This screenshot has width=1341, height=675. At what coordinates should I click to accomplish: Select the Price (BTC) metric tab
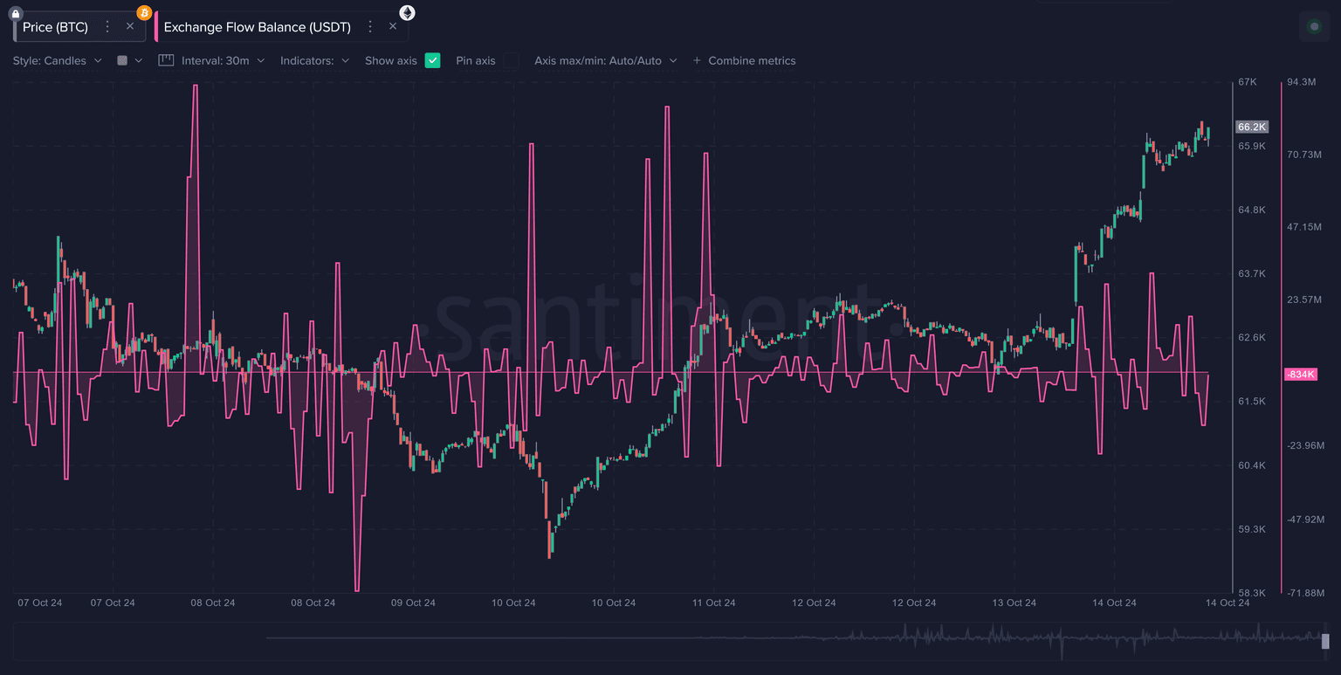tap(55, 27)
